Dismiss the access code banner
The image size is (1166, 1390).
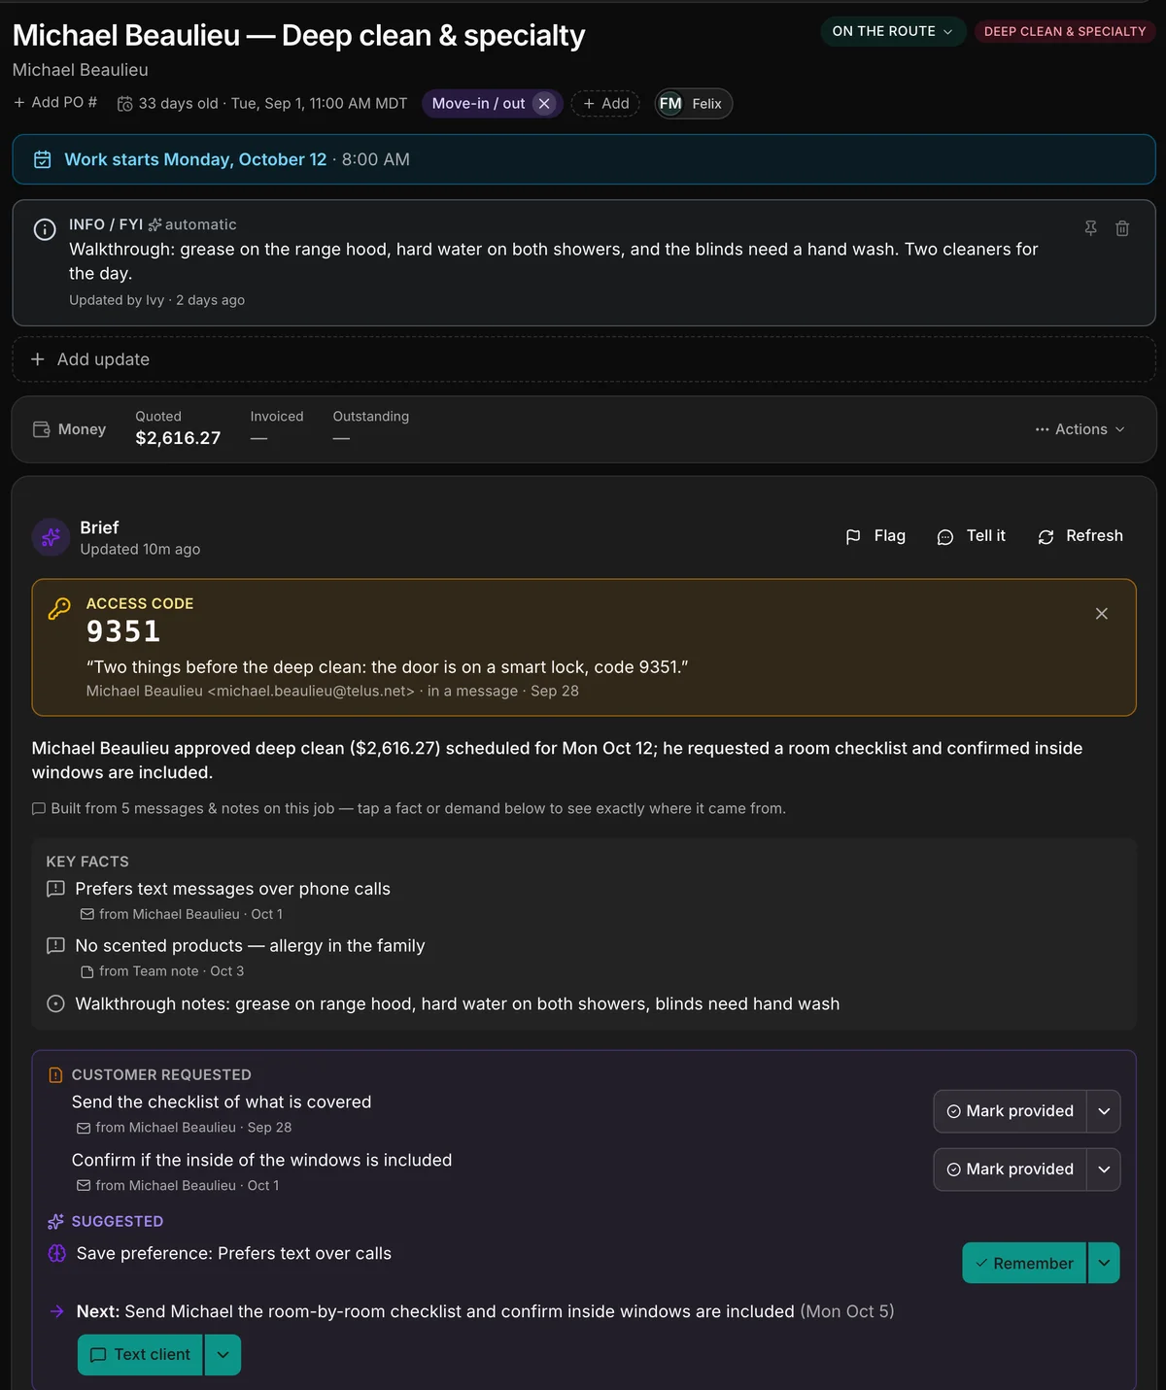1102,614
